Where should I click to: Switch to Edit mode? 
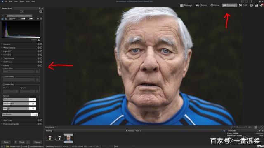coord(243,5)
